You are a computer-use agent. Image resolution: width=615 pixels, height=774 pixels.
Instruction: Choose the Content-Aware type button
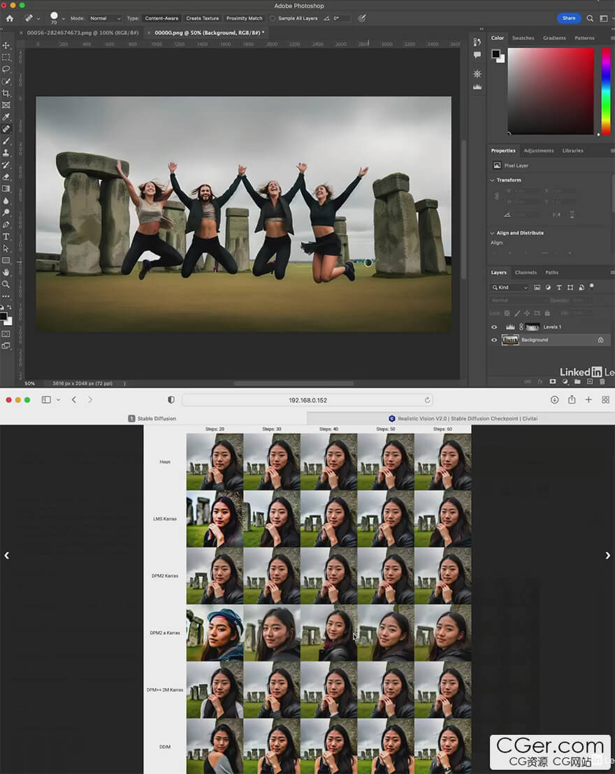161,18
